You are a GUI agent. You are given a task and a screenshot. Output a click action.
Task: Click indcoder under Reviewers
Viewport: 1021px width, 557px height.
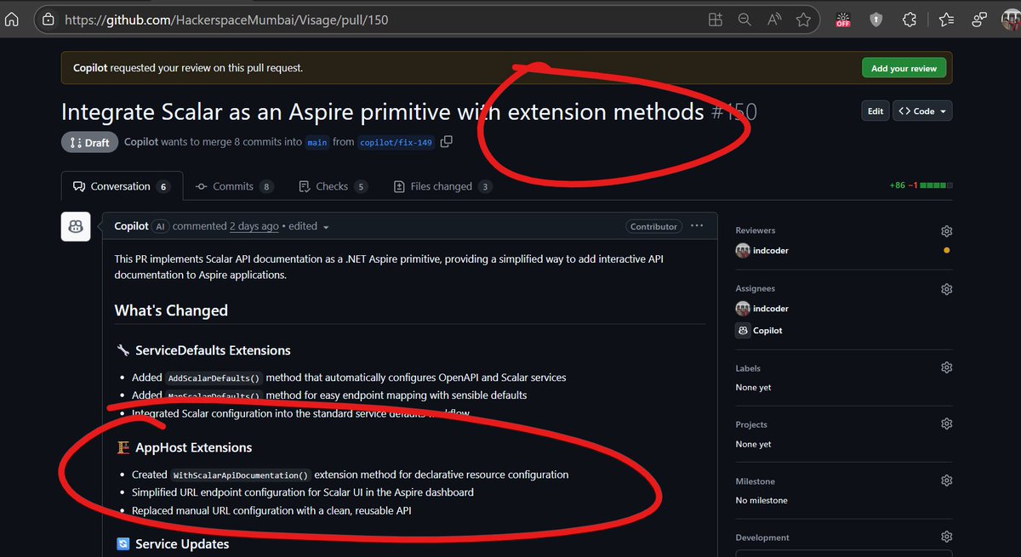(771, 250)
